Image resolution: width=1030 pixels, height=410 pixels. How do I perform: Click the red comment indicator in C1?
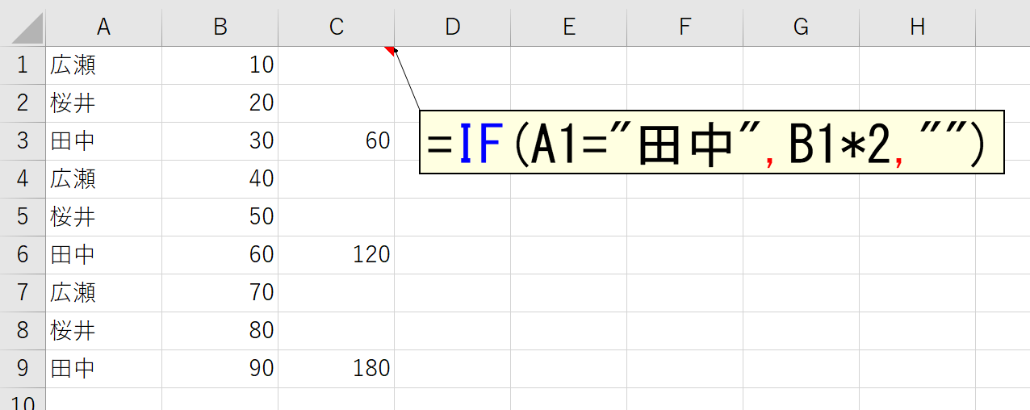pyautogui.click(x=390, y=51)
